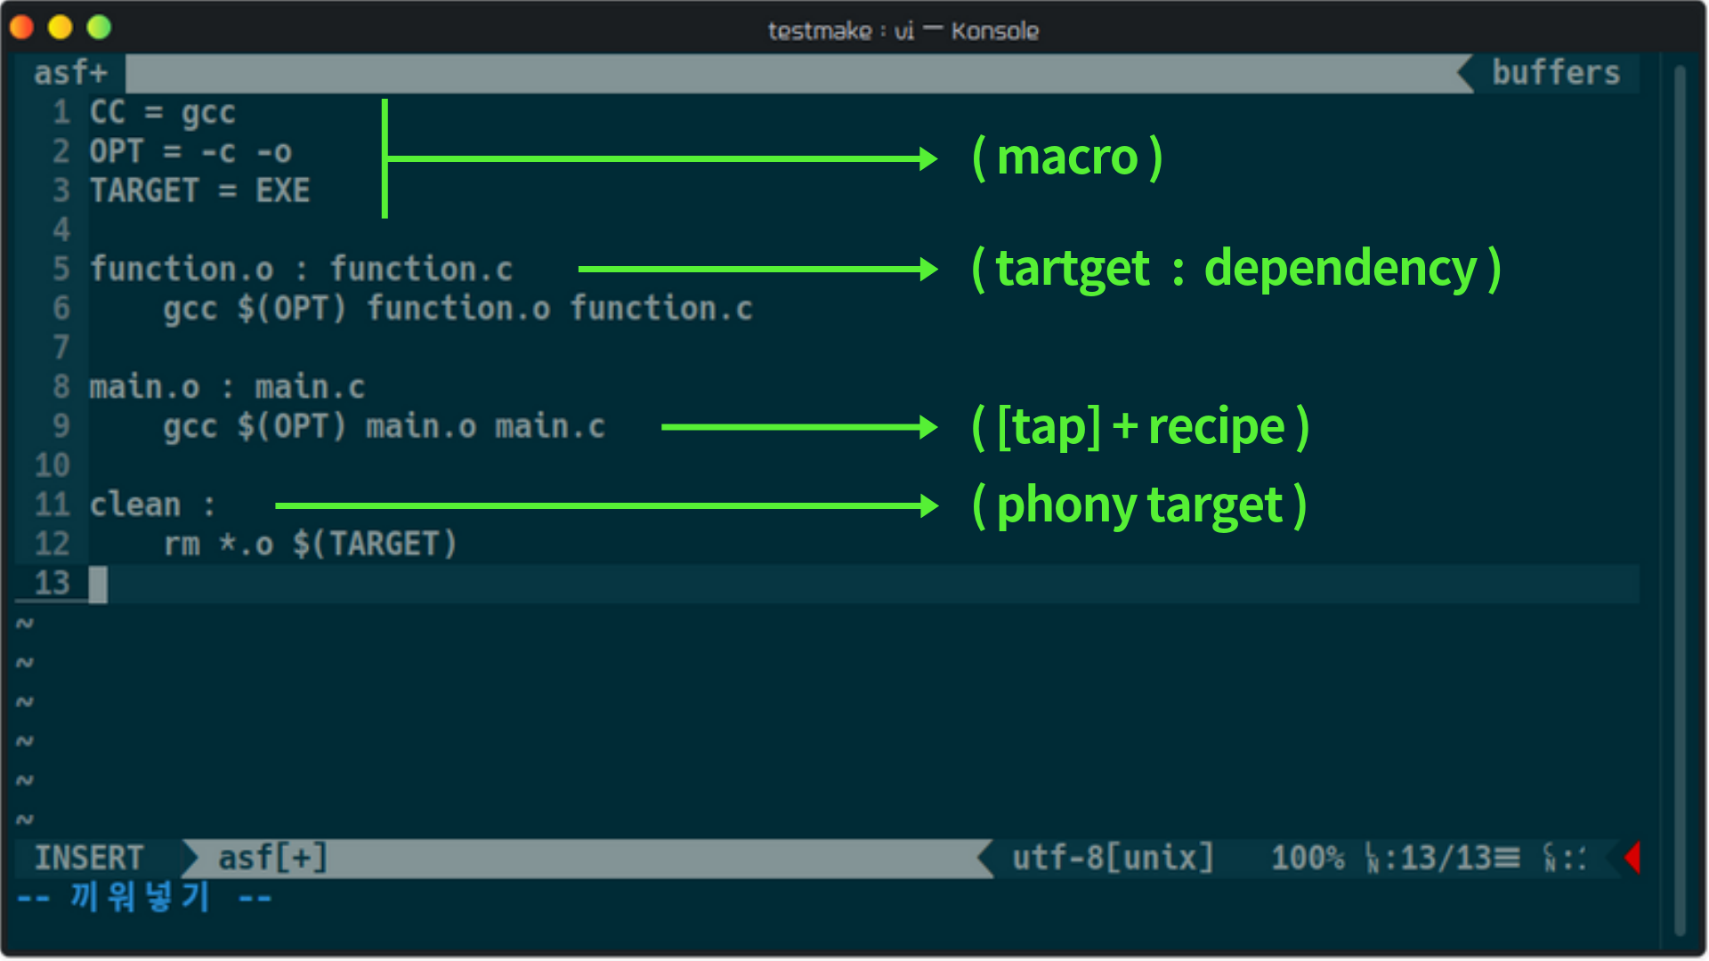
Task: Click the Korean insert-mode message
Action: pos(143,897)
